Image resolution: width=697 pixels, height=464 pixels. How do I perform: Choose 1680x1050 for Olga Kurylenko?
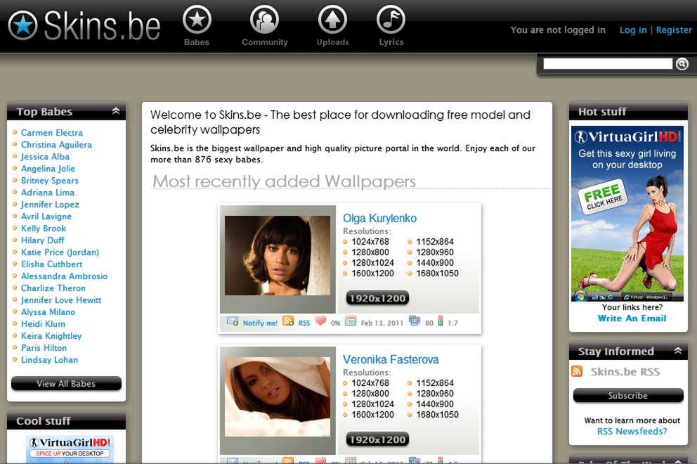[438, 273]
